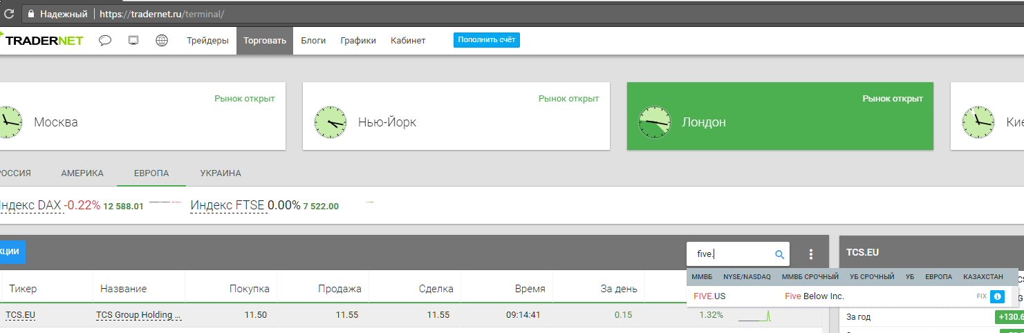This screenshot has width=1024, height=333.
Task: Open the TCS Group Holding name link
Action: (x=138, y=315)
